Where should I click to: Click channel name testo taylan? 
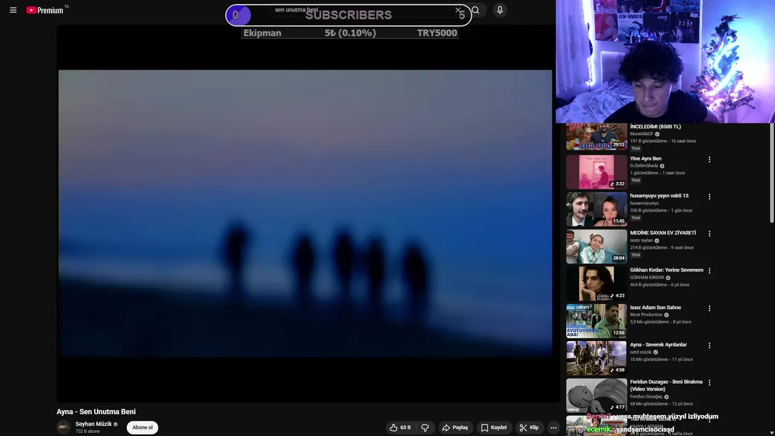pos(641,240)
